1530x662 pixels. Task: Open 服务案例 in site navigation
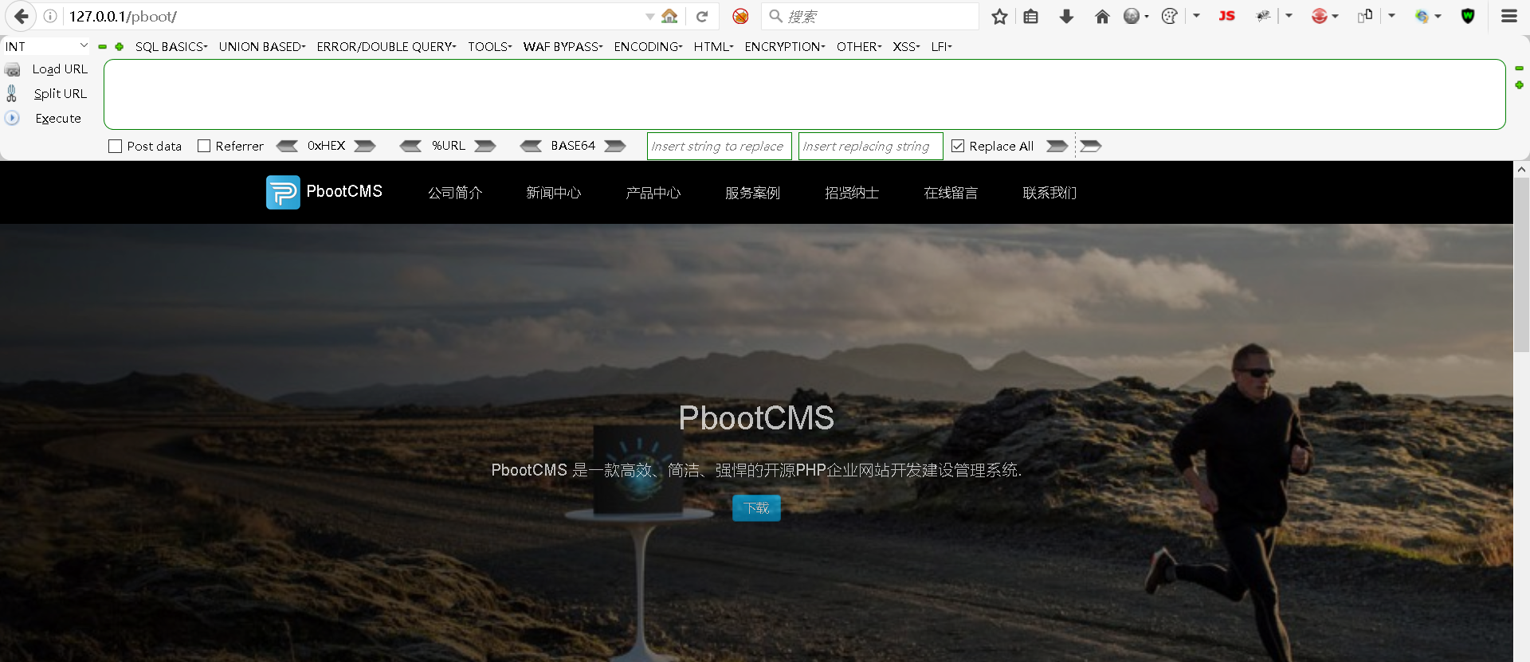752,193
